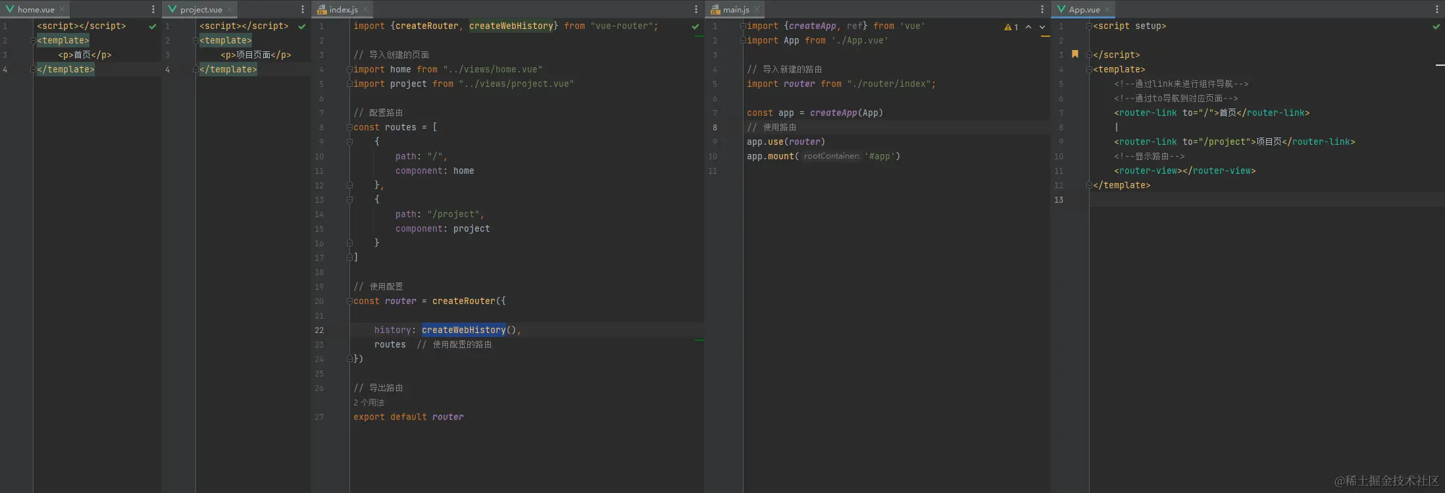Close the project.vue tab

point(229,9)
